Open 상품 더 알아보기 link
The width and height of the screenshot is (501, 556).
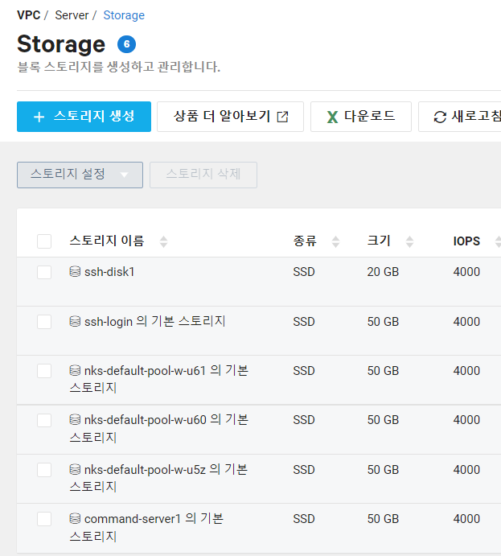coord(230,117)
